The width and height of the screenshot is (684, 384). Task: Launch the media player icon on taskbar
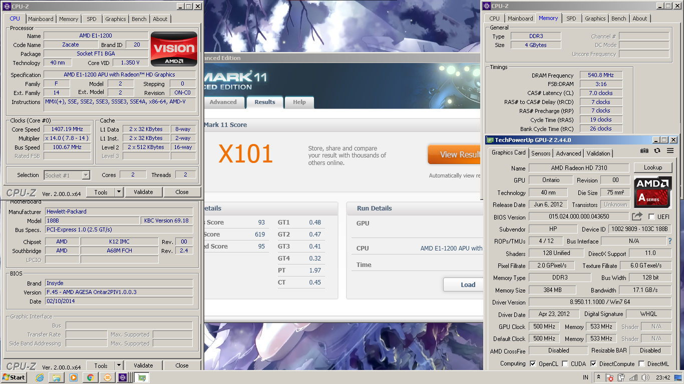click(74, 377)
